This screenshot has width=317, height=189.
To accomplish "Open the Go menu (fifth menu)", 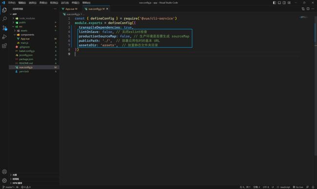I will point(54,2).
